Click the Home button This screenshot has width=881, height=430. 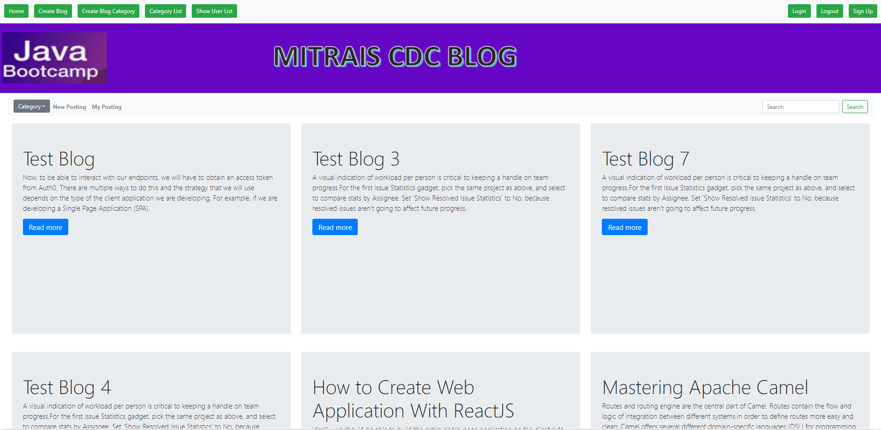[16, 11]
